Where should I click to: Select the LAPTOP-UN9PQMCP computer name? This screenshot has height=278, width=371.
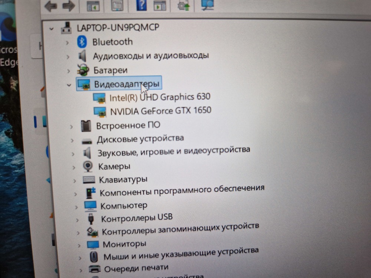click(x=118, y=27)
